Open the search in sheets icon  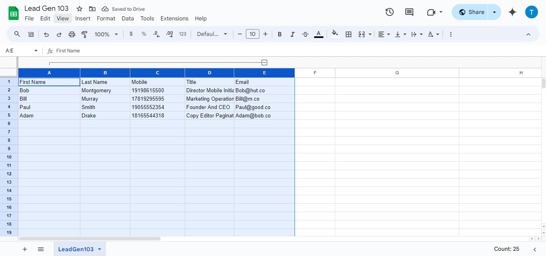17,34
